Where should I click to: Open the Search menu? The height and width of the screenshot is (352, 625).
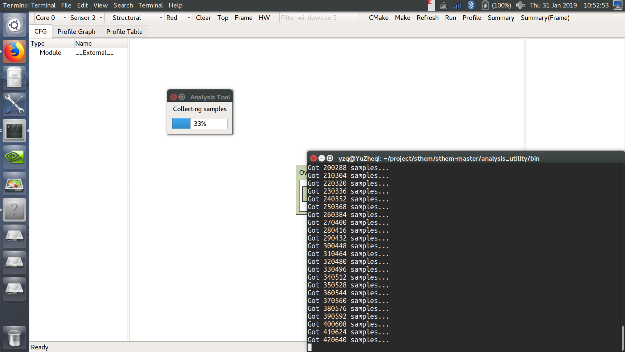click(123, 5)
